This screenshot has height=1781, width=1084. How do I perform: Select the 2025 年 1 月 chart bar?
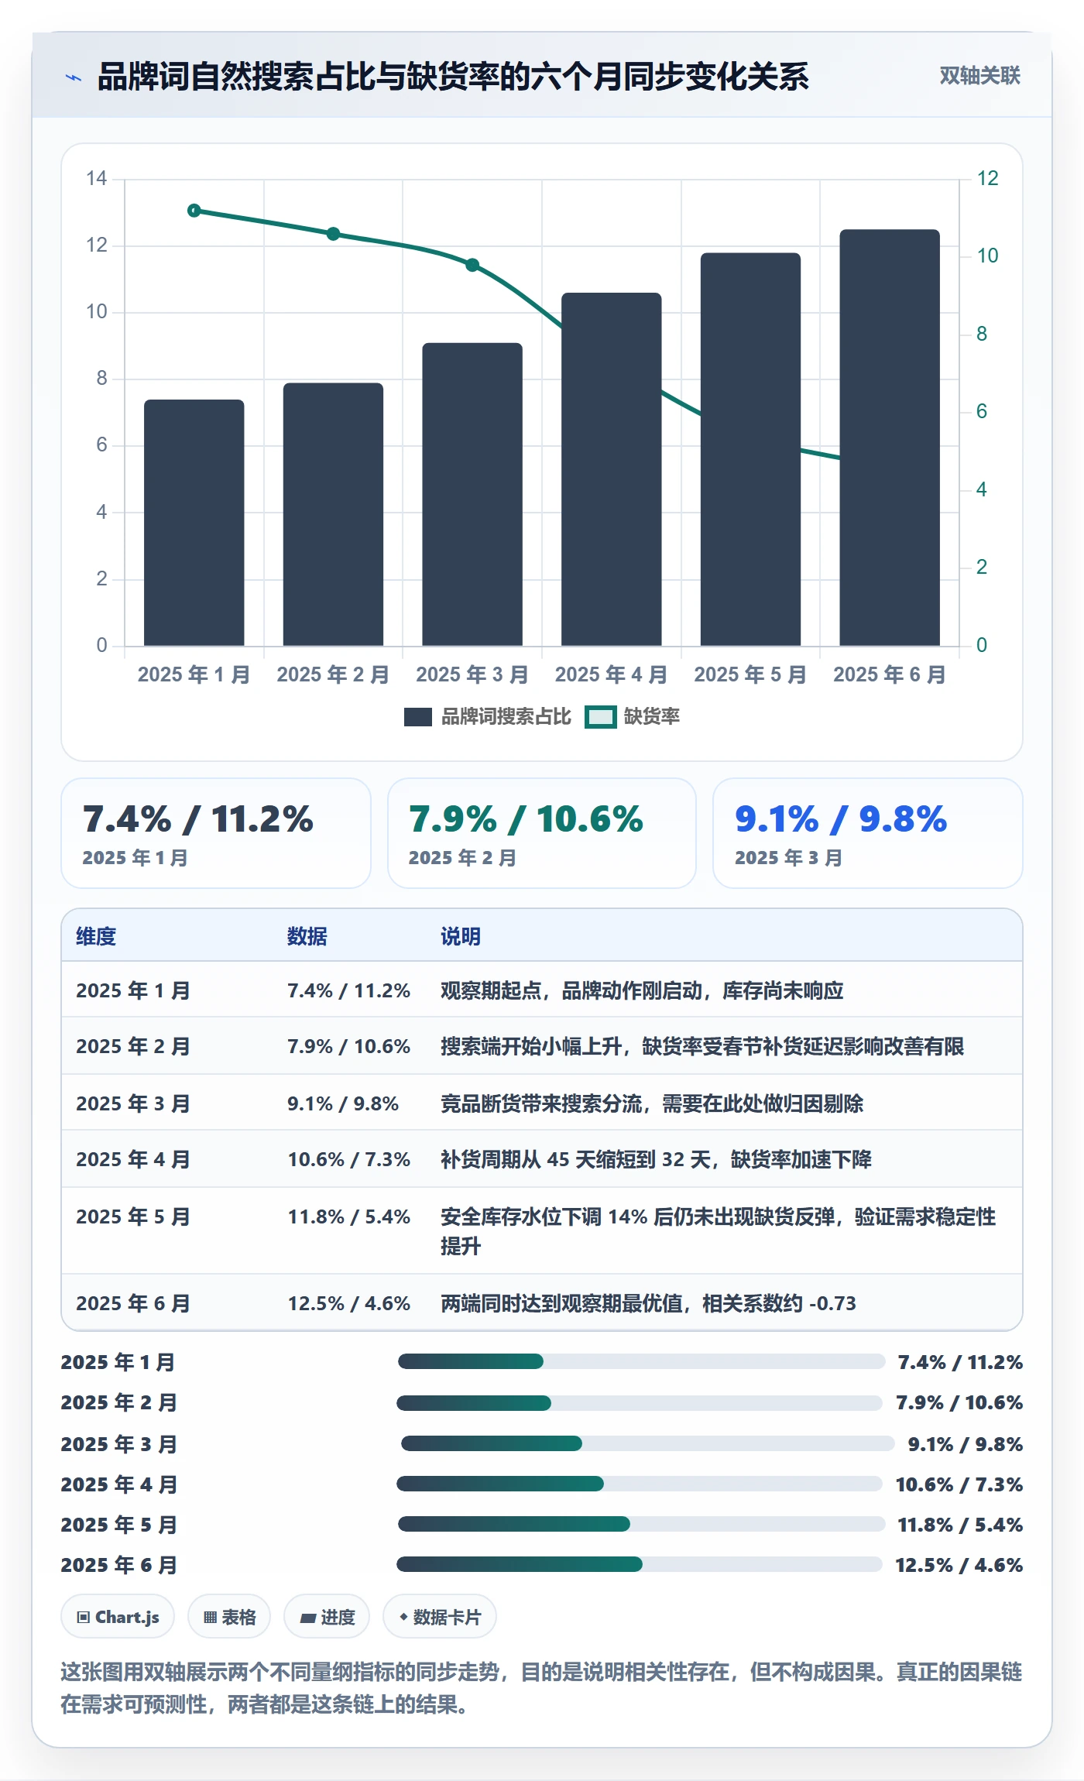194,523
